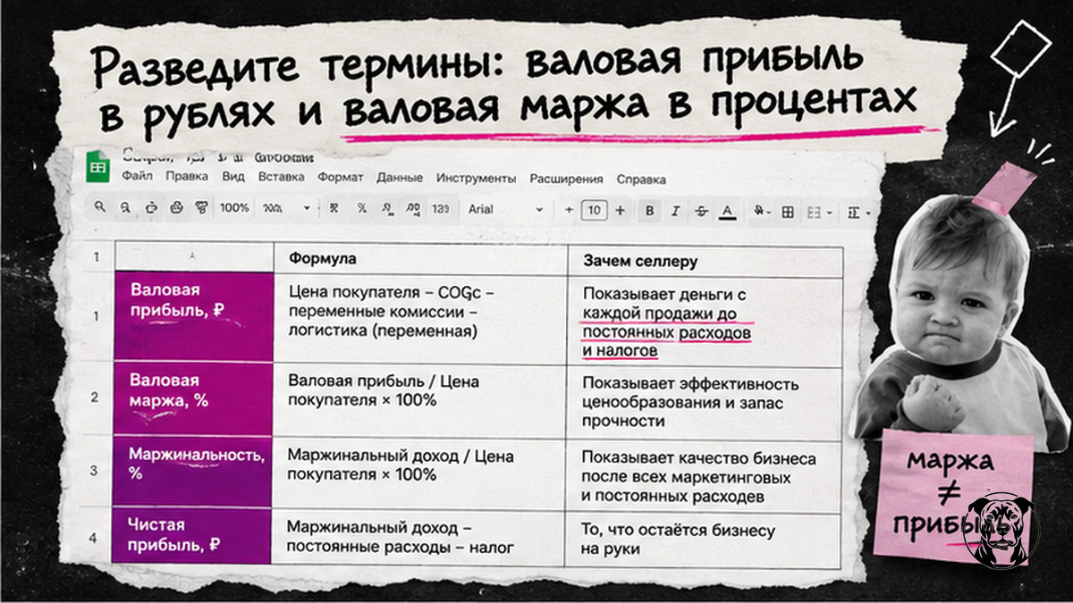Select the row 2 header number

[x=95, y=397]
